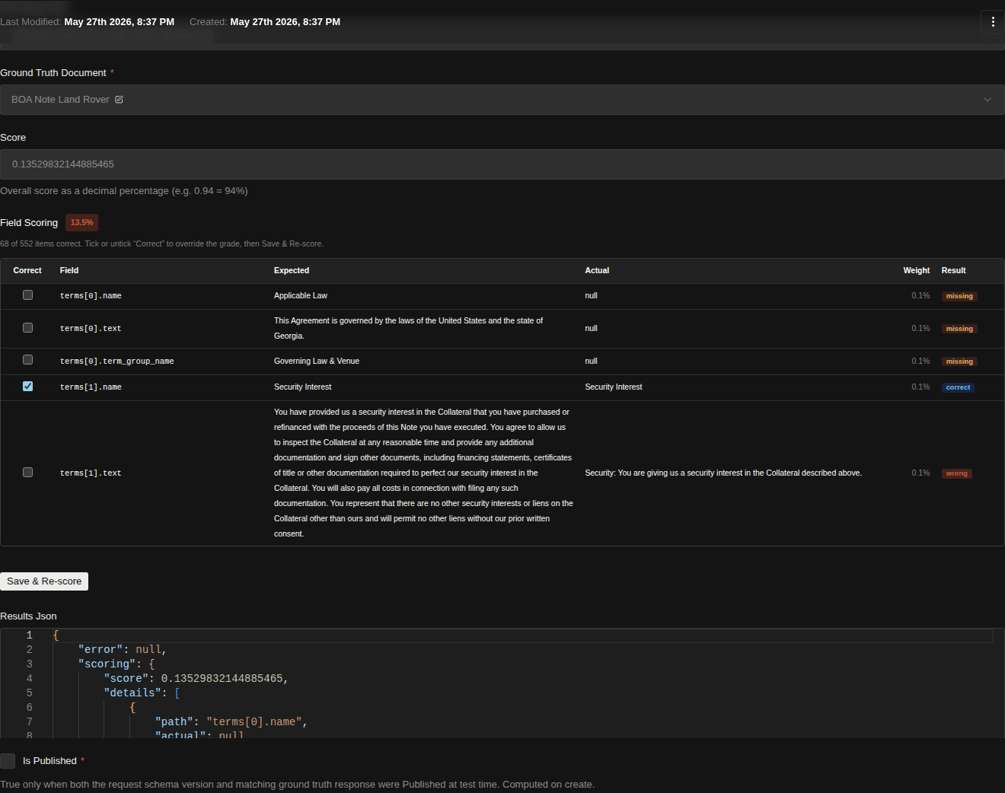
Task: Tick Correct checkbox for terms[0].text
Action: [x=28, y=328]
